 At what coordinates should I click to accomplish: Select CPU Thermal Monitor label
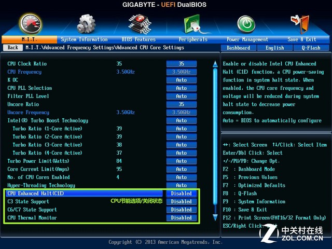pos(32,218)
